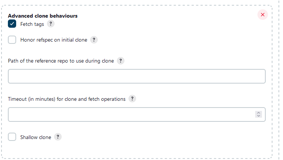The width and height of the screenshot is (283, 160).
Task: Click the "Fetch tags" label text
Action: [32, 24]
